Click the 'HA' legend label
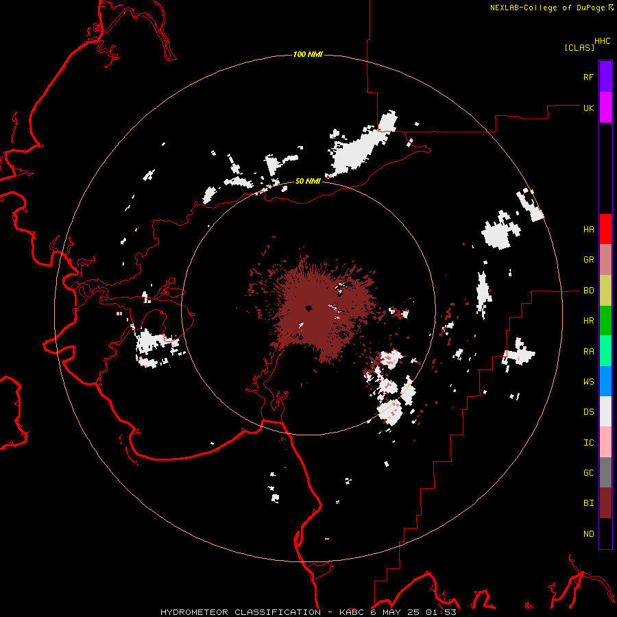Image resolution: width=617 pixels, height=617 pixels. click(588, 230)
